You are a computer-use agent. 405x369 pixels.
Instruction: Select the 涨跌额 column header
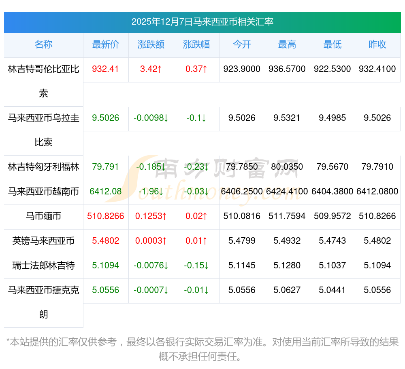(151, 45)
